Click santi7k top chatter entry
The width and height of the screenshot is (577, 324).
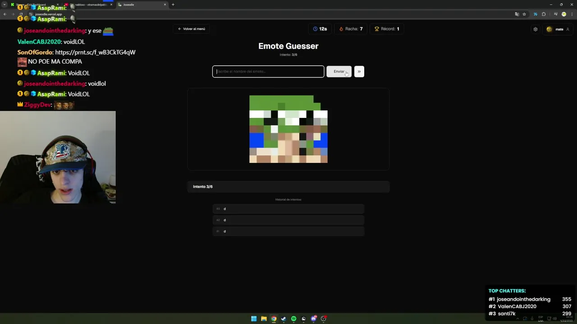530,314
